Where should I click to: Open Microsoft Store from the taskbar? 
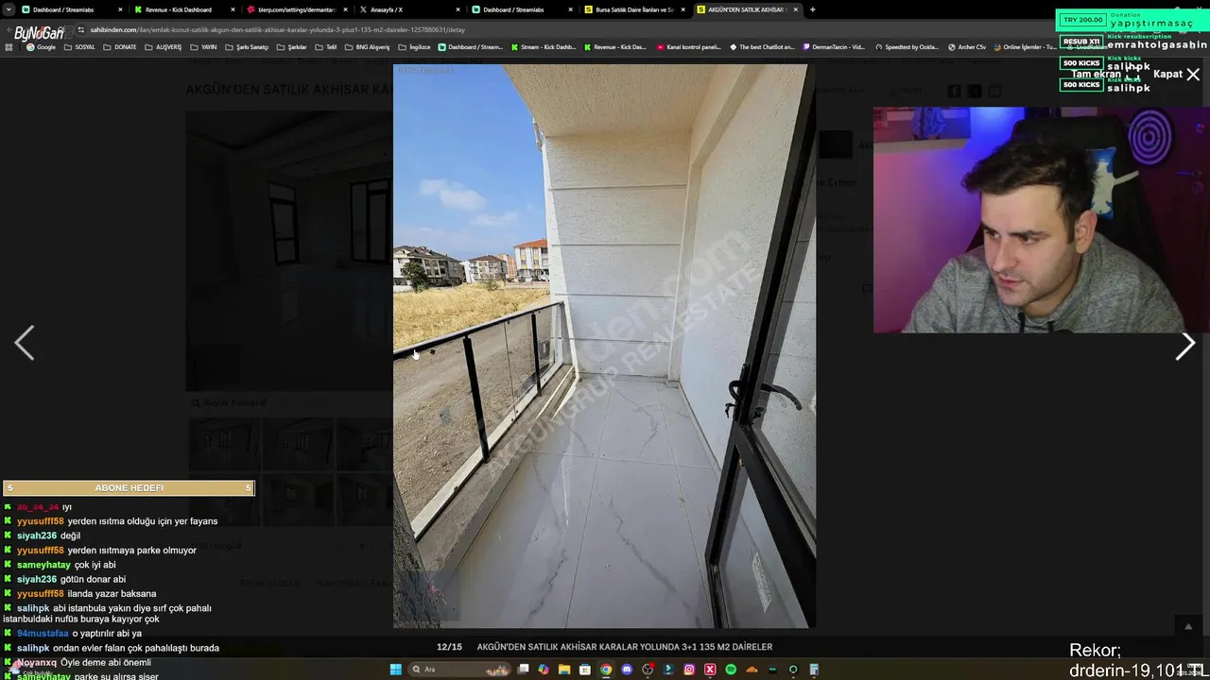(x=585, y=670)
